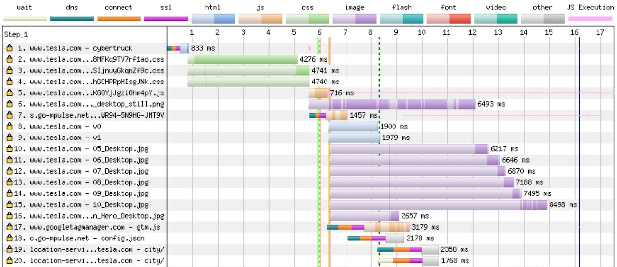
Task: Click second 12 on the time axis
Action: [x=472, y=32]
